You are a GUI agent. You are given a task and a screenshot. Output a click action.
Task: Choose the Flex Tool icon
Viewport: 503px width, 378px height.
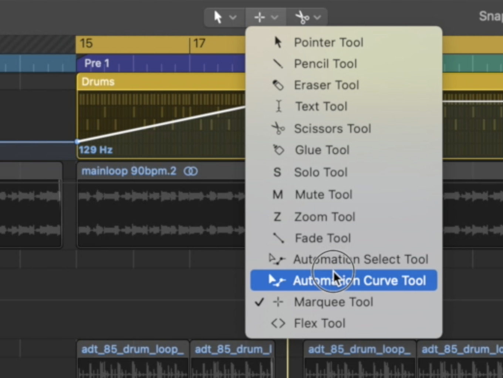(x=278, y=324)
